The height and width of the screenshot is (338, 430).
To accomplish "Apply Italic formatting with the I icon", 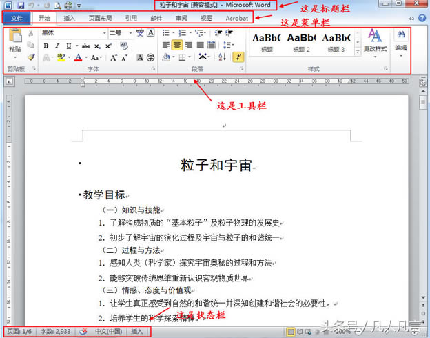I will (x=57, y=46).
